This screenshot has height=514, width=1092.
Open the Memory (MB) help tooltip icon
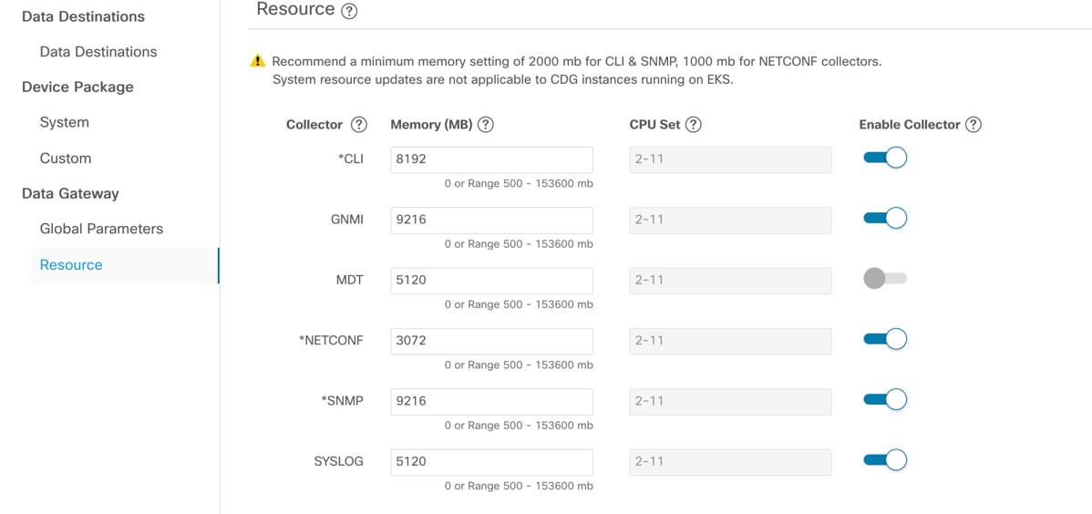pyautogui.click(x=486, y=125)
